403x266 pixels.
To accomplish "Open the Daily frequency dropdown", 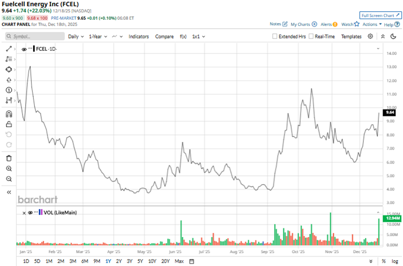I will tap(76, 36).
